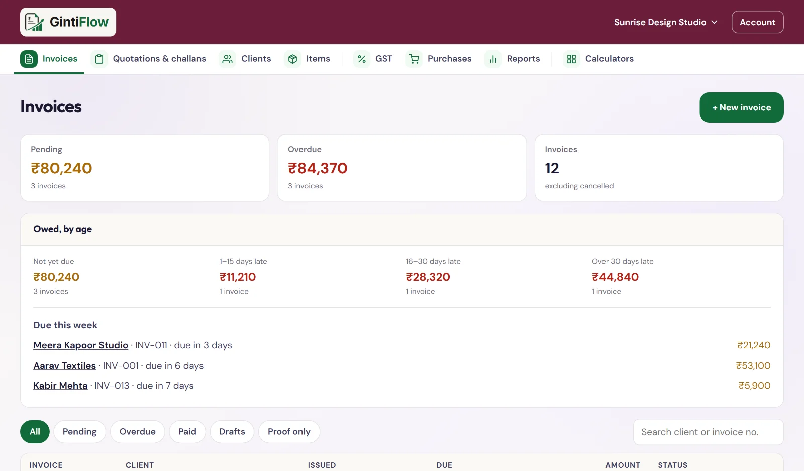Viewport: 804px width, 471px height.
Task: Click the GintiFlow logo icon
Action: point(34,22)
